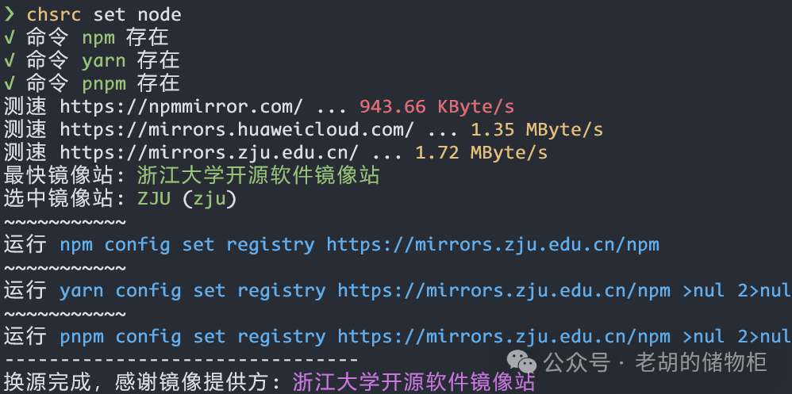Screen dimensions: 792x394
Task: Click the 943.66 KByte/s speed value
Action: [x=437, y=107]
